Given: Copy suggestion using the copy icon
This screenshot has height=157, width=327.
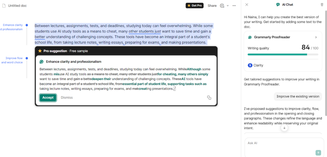Looking at the screenshot, I should point(209,97).
